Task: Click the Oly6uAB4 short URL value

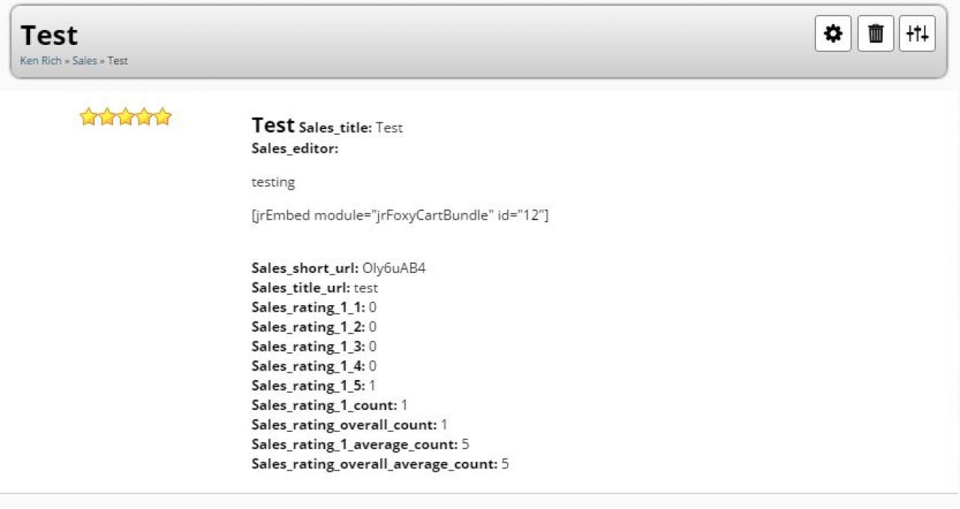Action: tap(394, 268)
